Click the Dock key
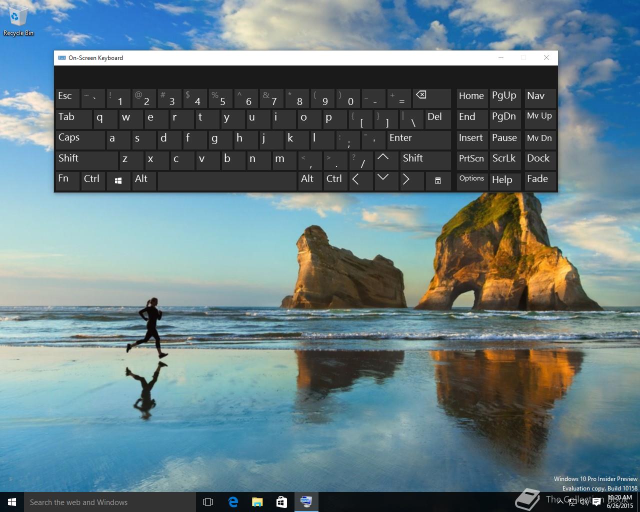Viewport: 640px width, 512px height. click(540, 160)
